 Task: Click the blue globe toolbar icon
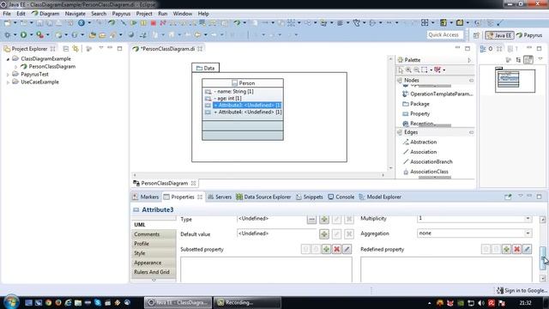click(x=81, y=23)
